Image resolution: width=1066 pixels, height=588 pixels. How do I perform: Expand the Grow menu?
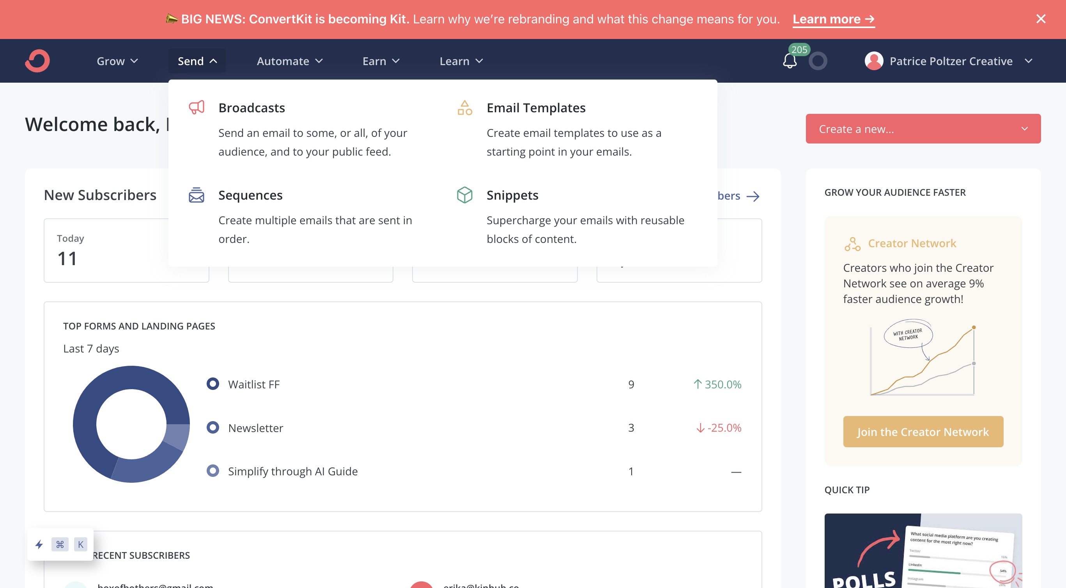coord(117,61)
